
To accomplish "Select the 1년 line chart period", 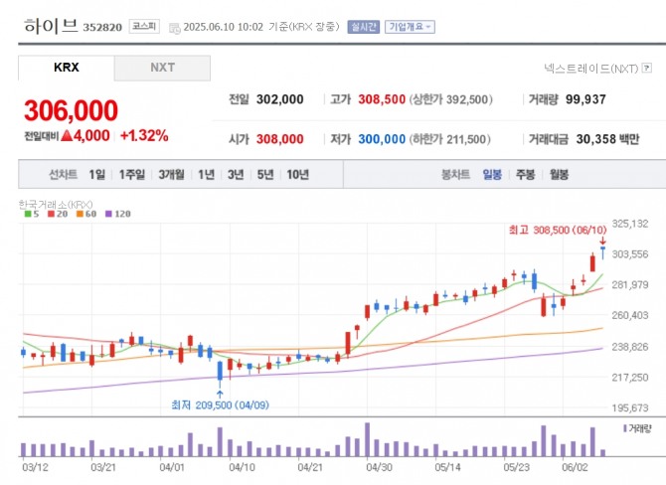I will point(206,174).
